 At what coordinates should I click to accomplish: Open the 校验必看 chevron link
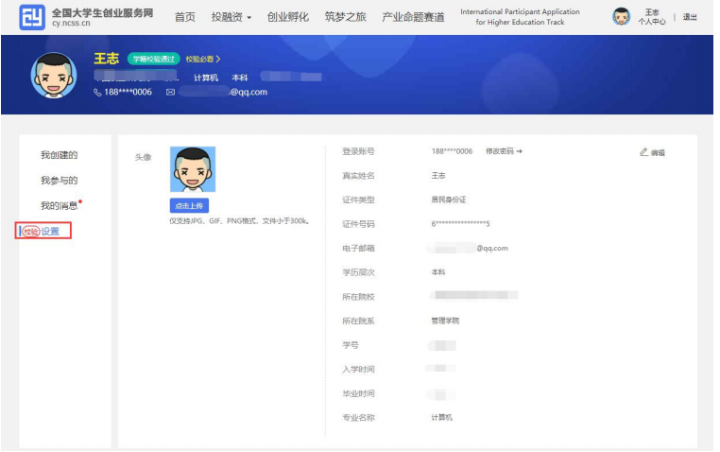coord(202,60)
